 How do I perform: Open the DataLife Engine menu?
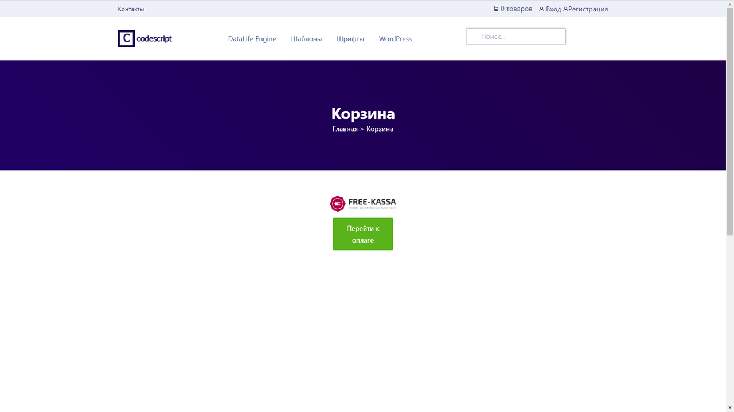(252, 39)
